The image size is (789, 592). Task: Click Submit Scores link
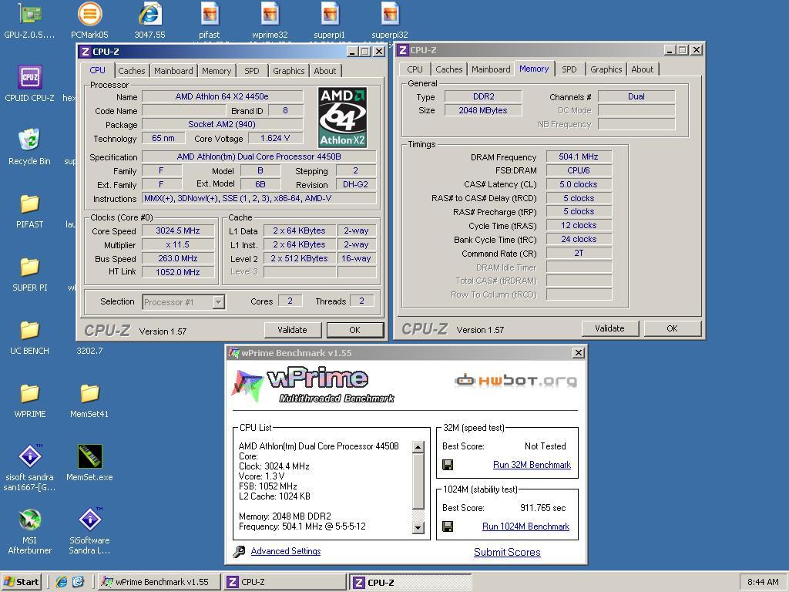pos(507,552)
